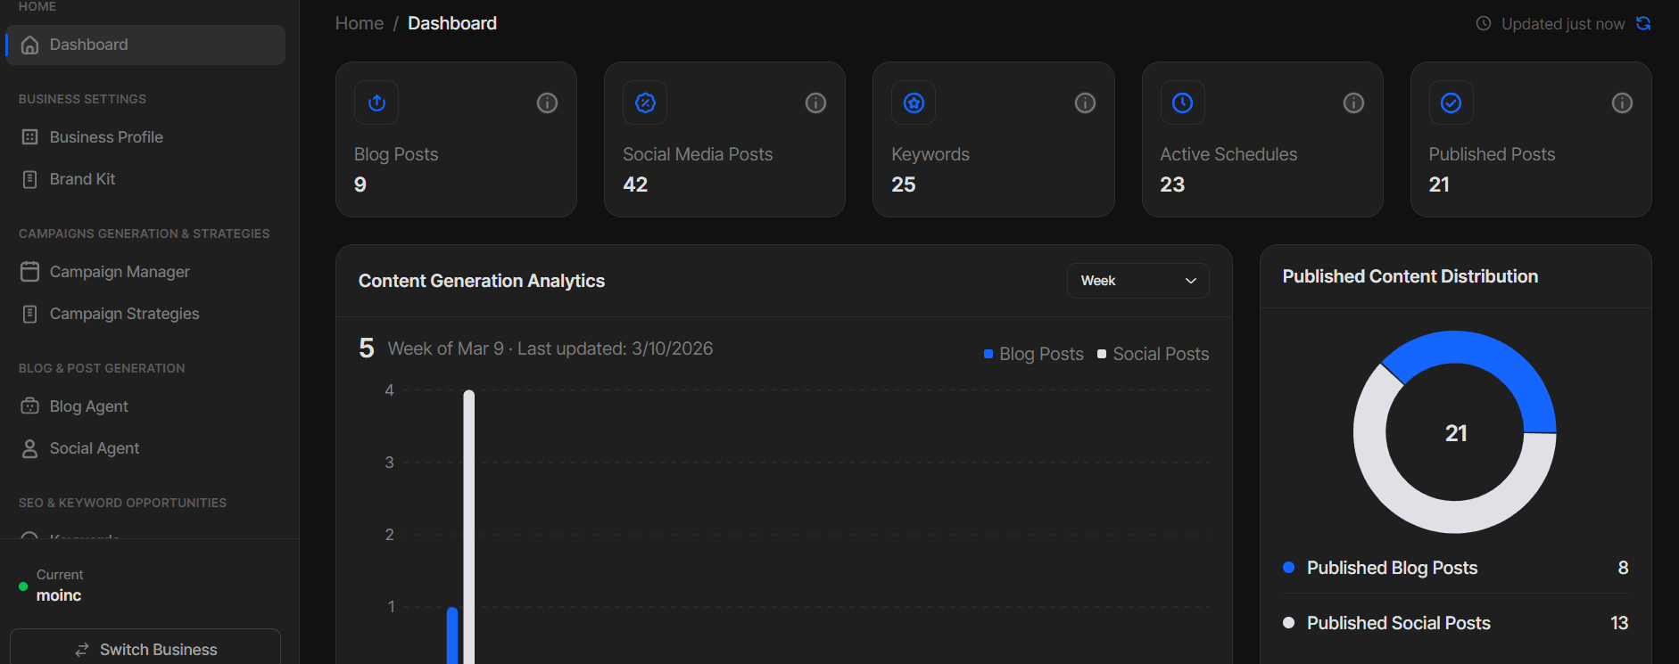
Task: Click the Content Generation Analytics heading
Action: (x=482, y=281)
